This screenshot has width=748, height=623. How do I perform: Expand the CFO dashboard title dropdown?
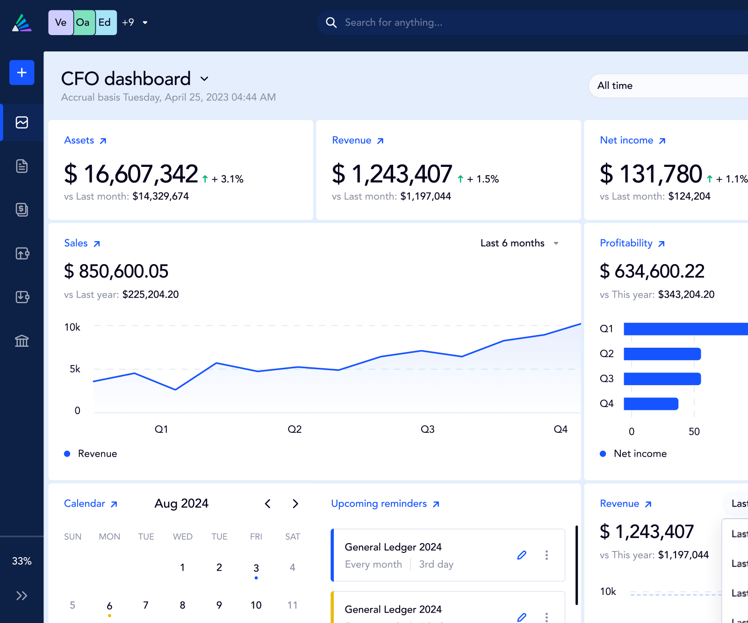(x=204, y=79)
